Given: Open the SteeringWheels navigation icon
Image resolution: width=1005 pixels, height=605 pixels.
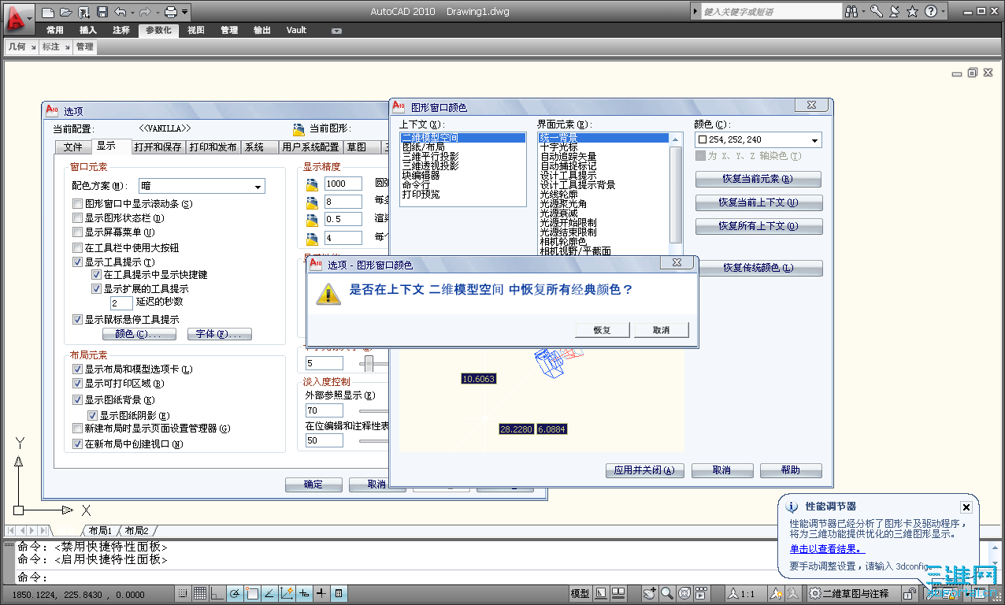Looking at the screenshot, I should point(684,594).
